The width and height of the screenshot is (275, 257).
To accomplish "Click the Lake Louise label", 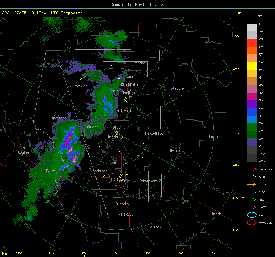I will click(24, 150).
